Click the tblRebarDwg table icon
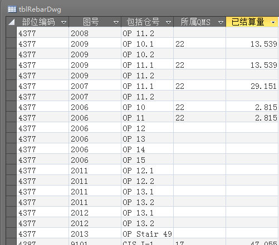279x245 pixels. (x=12, y=9)
